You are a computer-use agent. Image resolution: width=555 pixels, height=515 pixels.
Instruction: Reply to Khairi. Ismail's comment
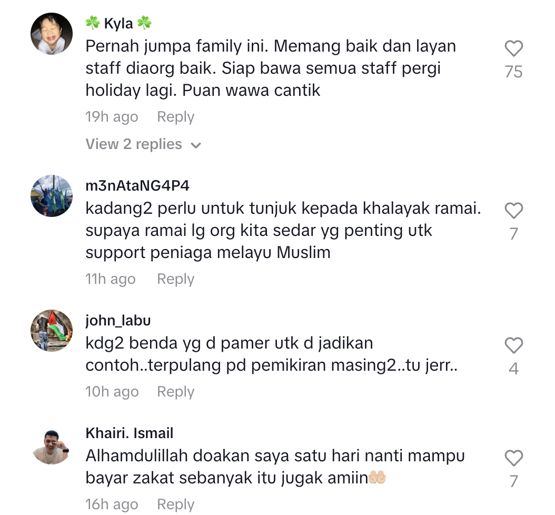coord(175,504)
